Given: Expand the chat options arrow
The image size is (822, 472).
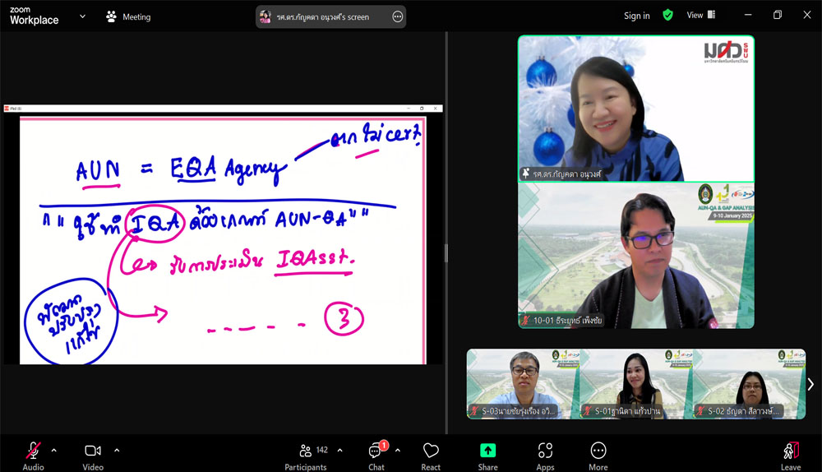Looking at the screenshot, I should click(398, 450).
